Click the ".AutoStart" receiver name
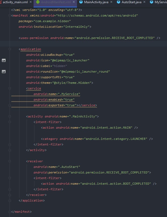Image resolution: width=167 pixels, height=217 pixels. click(69, 167)
